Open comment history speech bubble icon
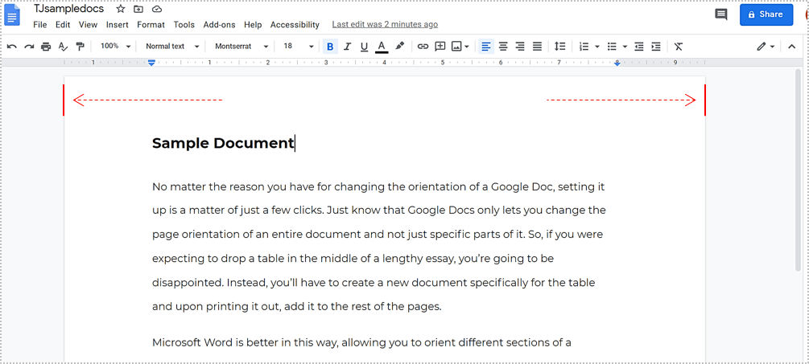The width and height of the screenshot is (809, 364). coord(721,14)
